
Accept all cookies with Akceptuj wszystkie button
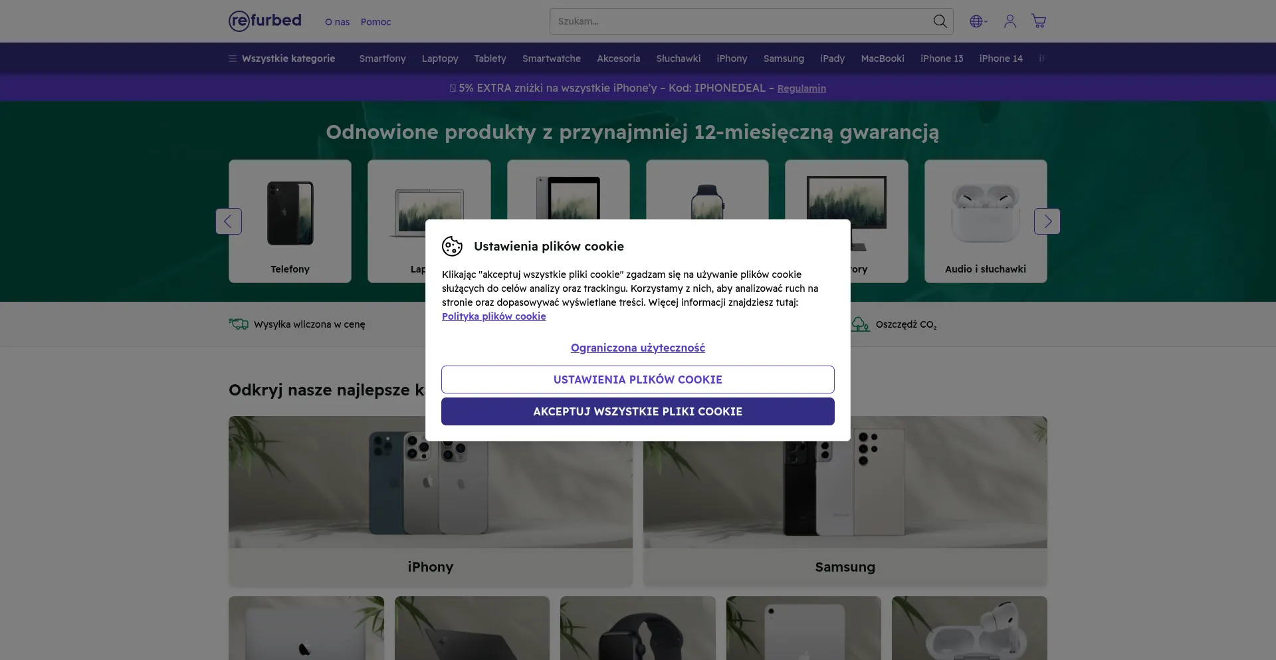coord(638,411)
